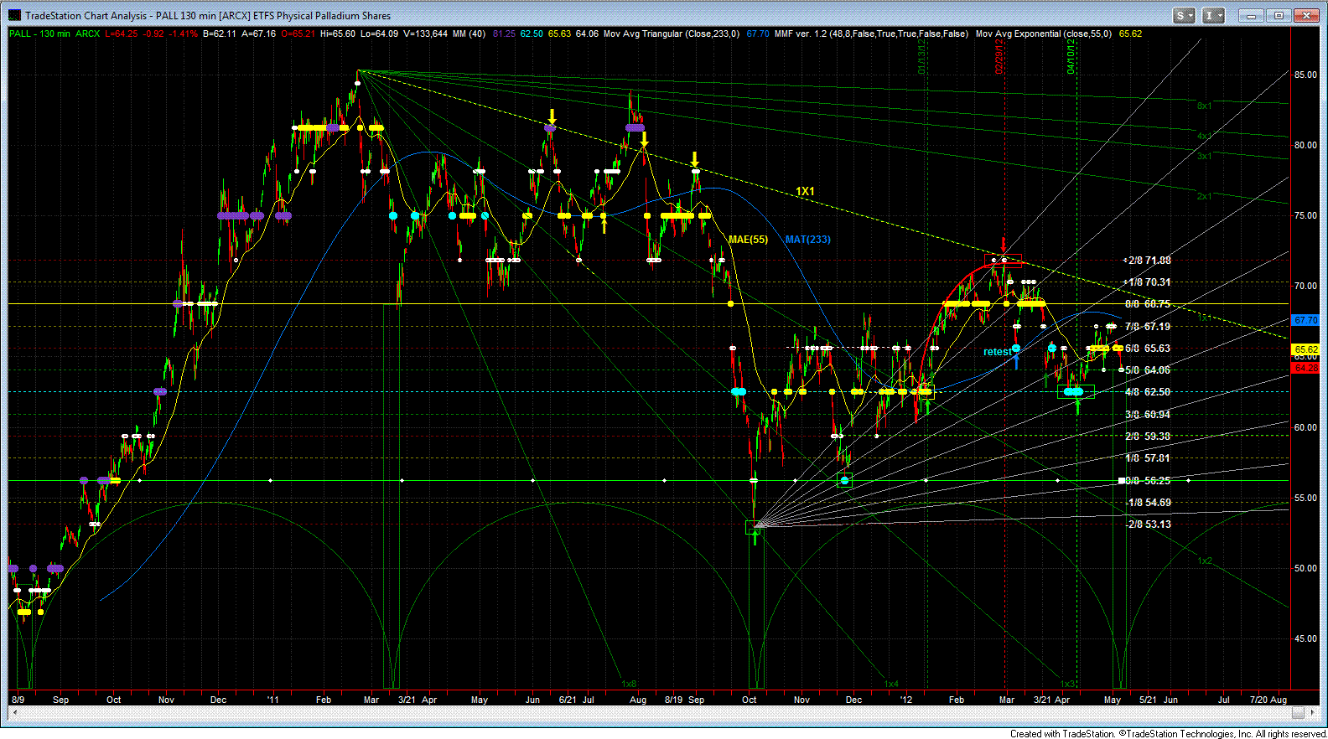Click the '1X1' Gann line label
The width and height of the screenshot is (1328, 739).
pos(805,191)
